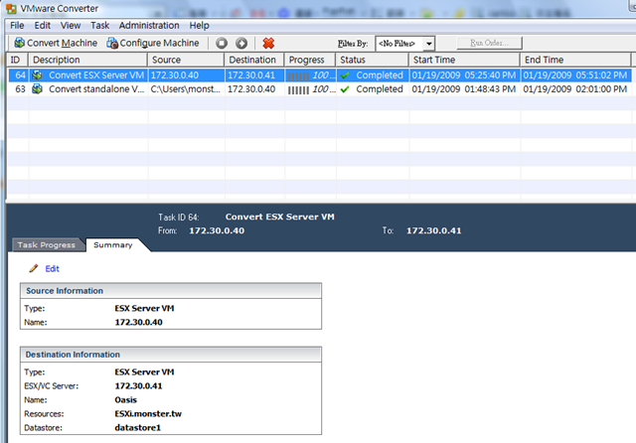Screen dimensions: 636x443
Task: Click the Convert Machine toolbar button
Action: [56, 43]
